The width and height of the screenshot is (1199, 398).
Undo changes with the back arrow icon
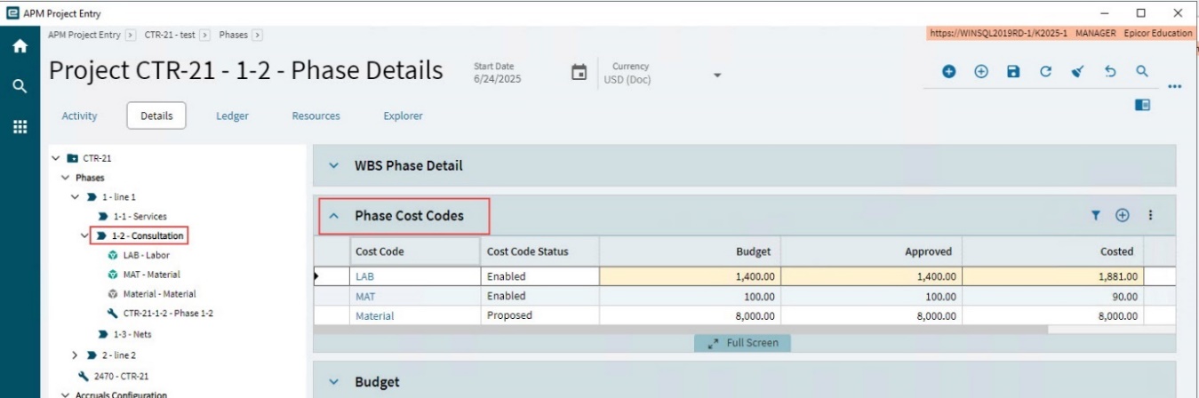click(1110, 72)
